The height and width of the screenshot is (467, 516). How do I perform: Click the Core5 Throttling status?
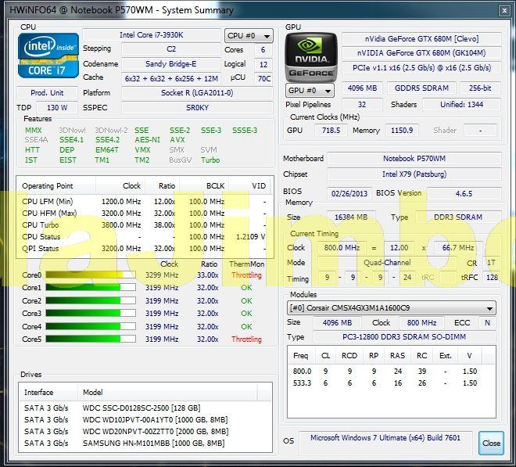(x=246, y=339)
